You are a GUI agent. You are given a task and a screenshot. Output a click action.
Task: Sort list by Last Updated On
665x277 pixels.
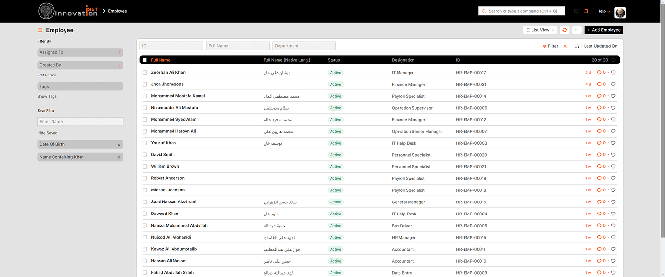click(x=600, y=46)
